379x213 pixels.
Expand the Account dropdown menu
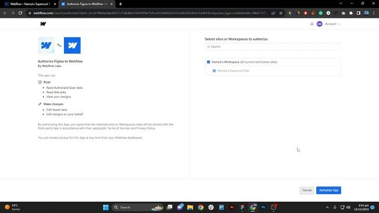coord(332,24)
